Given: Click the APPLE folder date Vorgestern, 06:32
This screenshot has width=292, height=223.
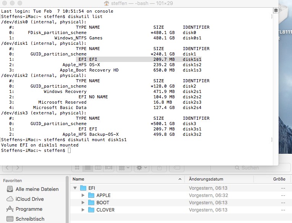Looking at the screenshot, I should 208,195.
